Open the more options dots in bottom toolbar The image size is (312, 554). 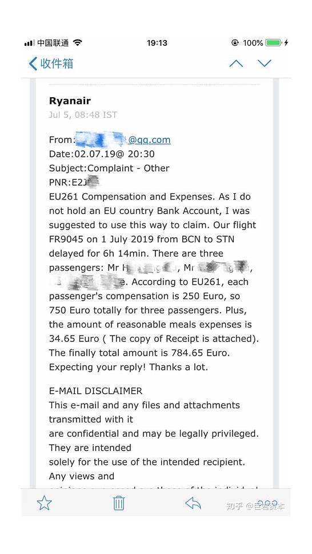(267, 504)
